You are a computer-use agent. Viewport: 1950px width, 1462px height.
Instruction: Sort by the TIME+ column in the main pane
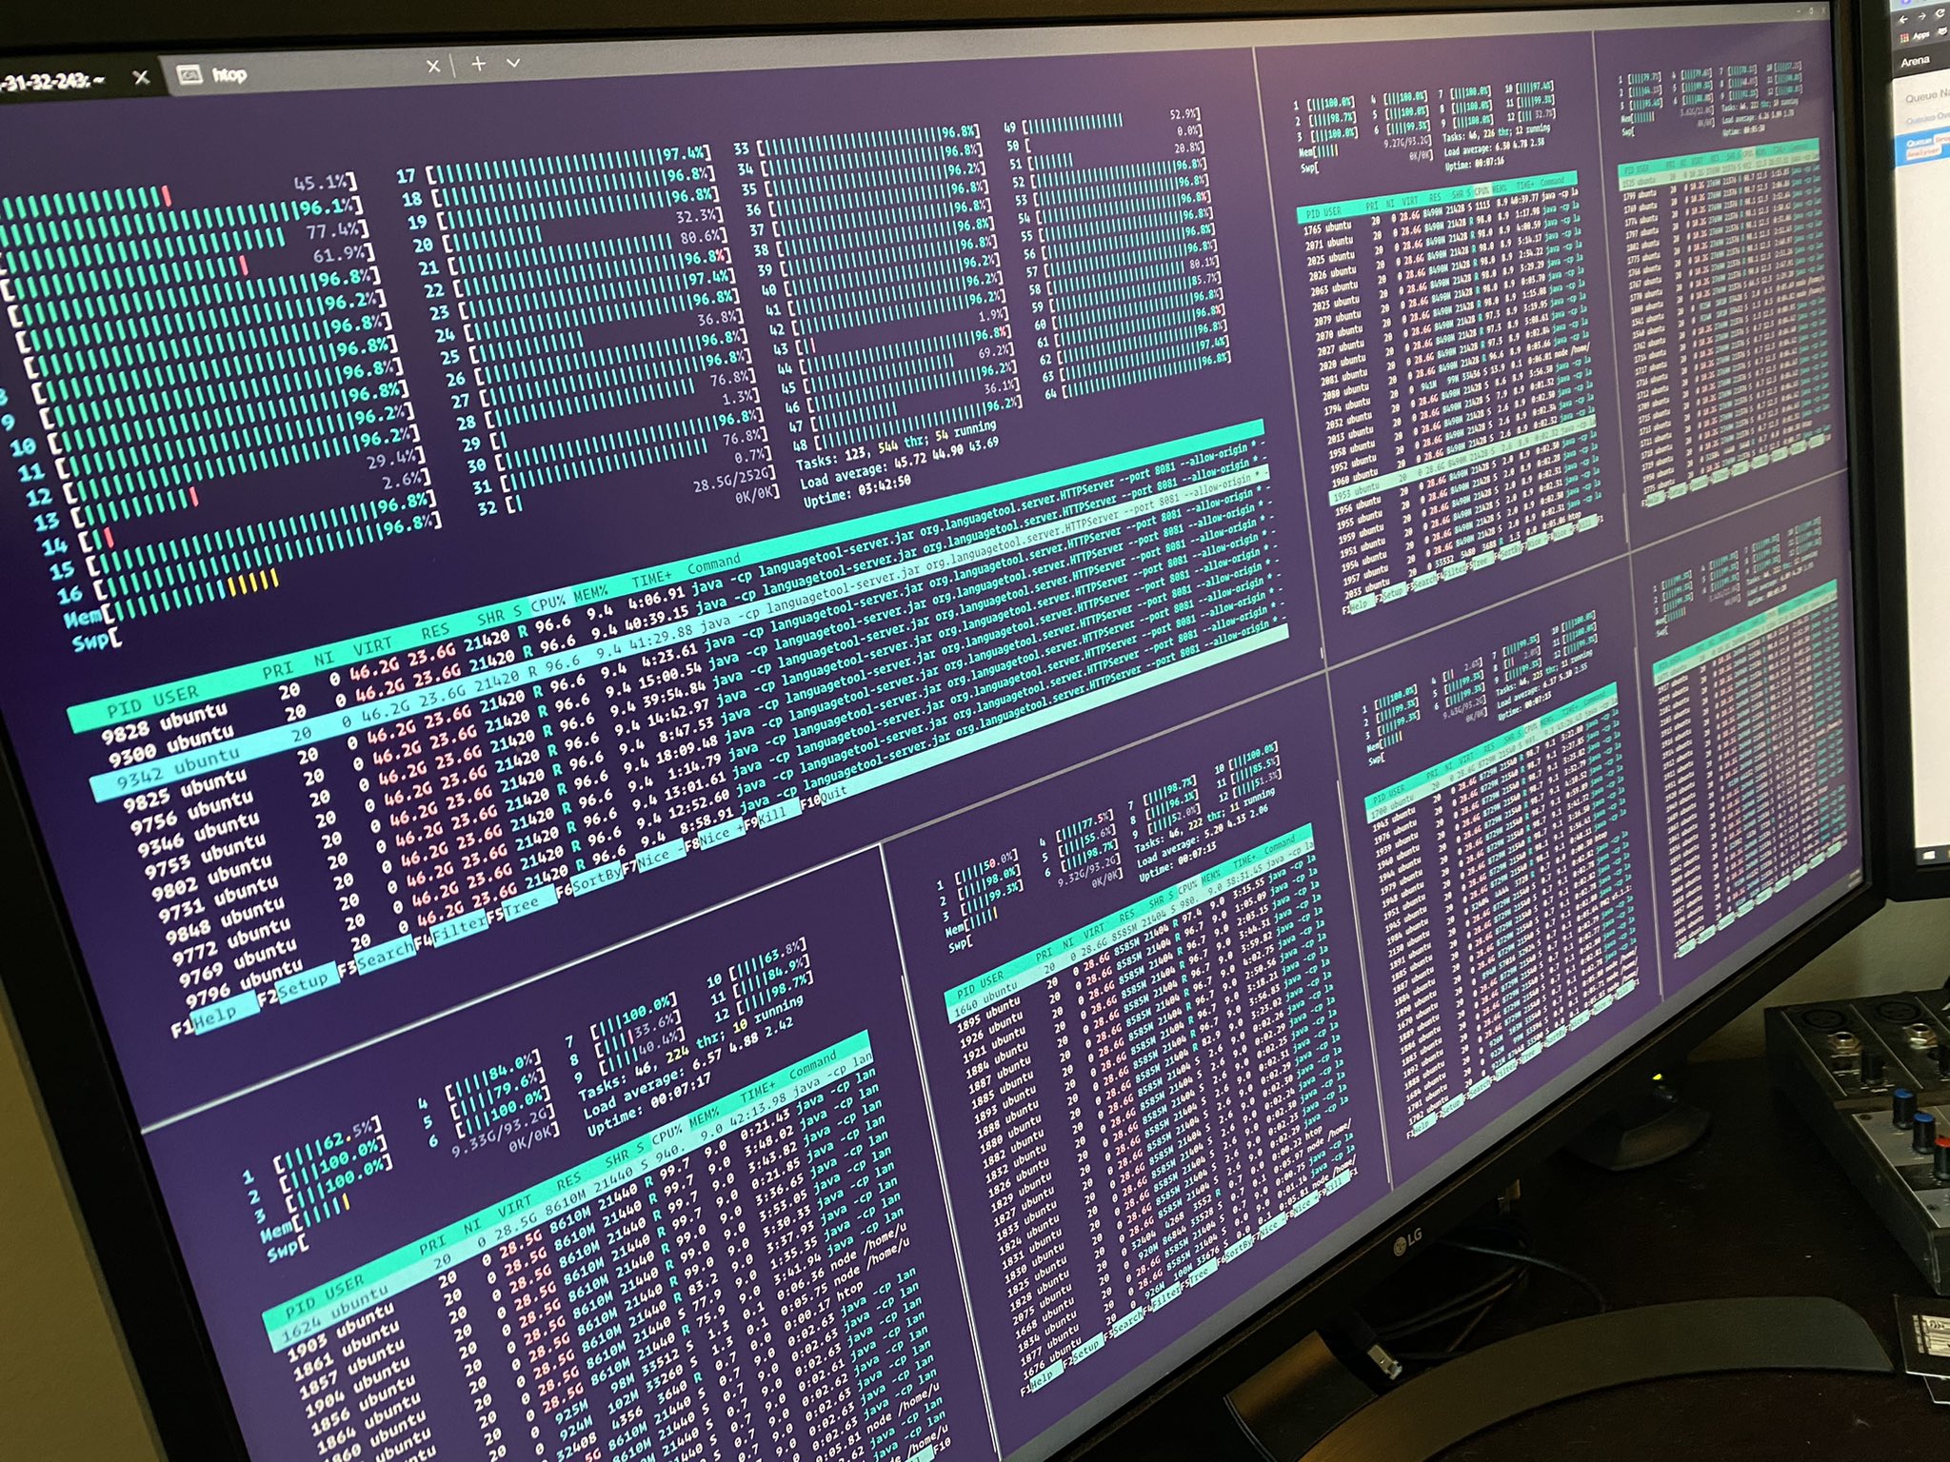[650, 578]
